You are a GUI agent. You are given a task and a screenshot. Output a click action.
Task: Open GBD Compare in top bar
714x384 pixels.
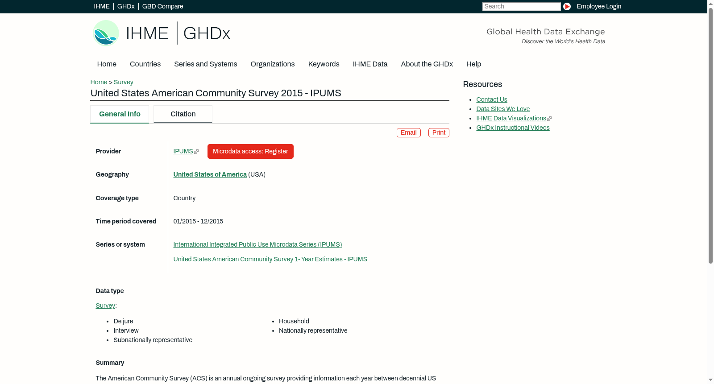tap(162, 6)
